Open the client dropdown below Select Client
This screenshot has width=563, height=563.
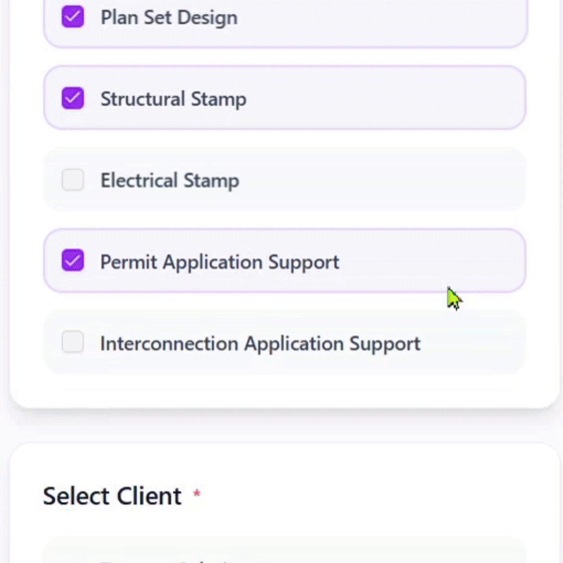[284, 554]
